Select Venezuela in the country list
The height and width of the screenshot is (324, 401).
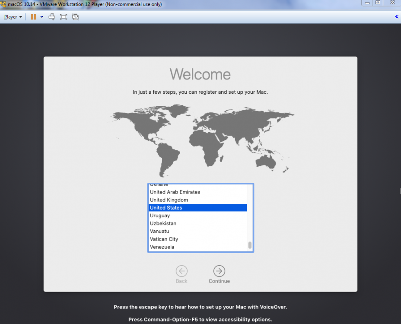click(197, 247)
